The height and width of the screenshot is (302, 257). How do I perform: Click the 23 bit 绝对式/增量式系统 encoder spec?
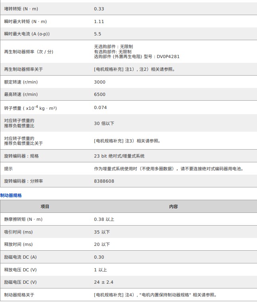pyautogui.click(x=119, y=156)
